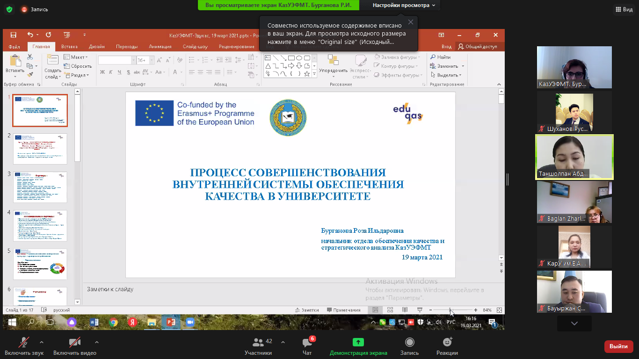The width and height of the screenshot is (639, 359).
Task: Select slide 3 thumbnail in panel
Action: pos(40,187)
